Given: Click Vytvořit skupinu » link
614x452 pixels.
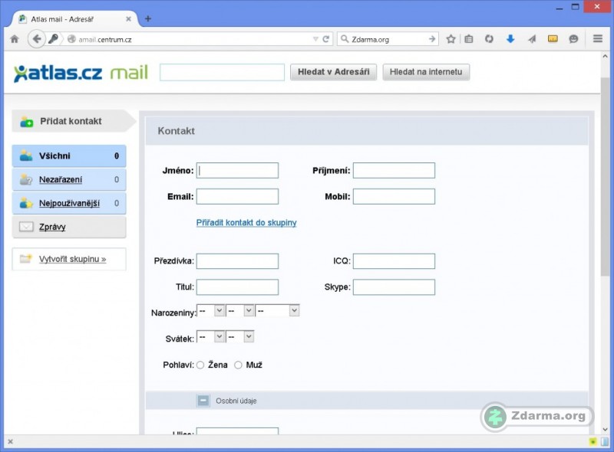Looking at the screenshot, I should tap(72, 259).
